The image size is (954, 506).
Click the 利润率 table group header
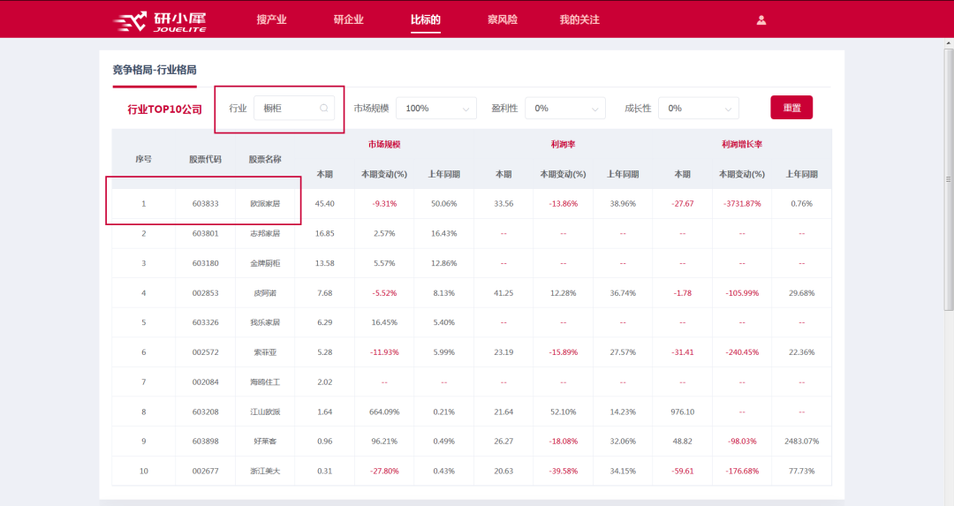pyautogui.click(x=563, y=144)
